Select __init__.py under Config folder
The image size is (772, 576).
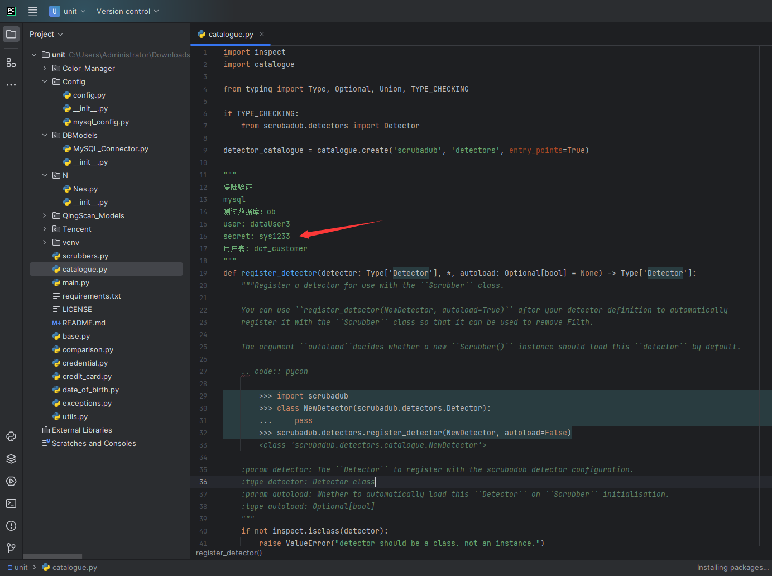click(x=85, y=108)
